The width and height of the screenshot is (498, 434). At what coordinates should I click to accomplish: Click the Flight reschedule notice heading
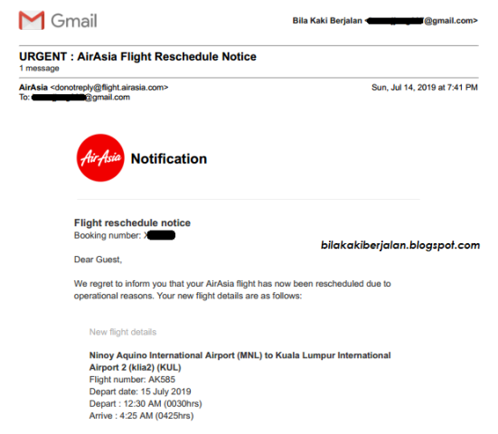click(132, 222)
